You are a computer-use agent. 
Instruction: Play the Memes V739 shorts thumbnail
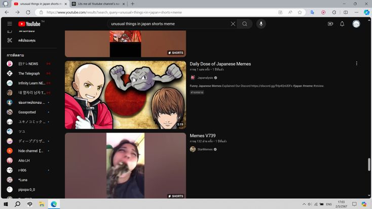coord(125,165)
